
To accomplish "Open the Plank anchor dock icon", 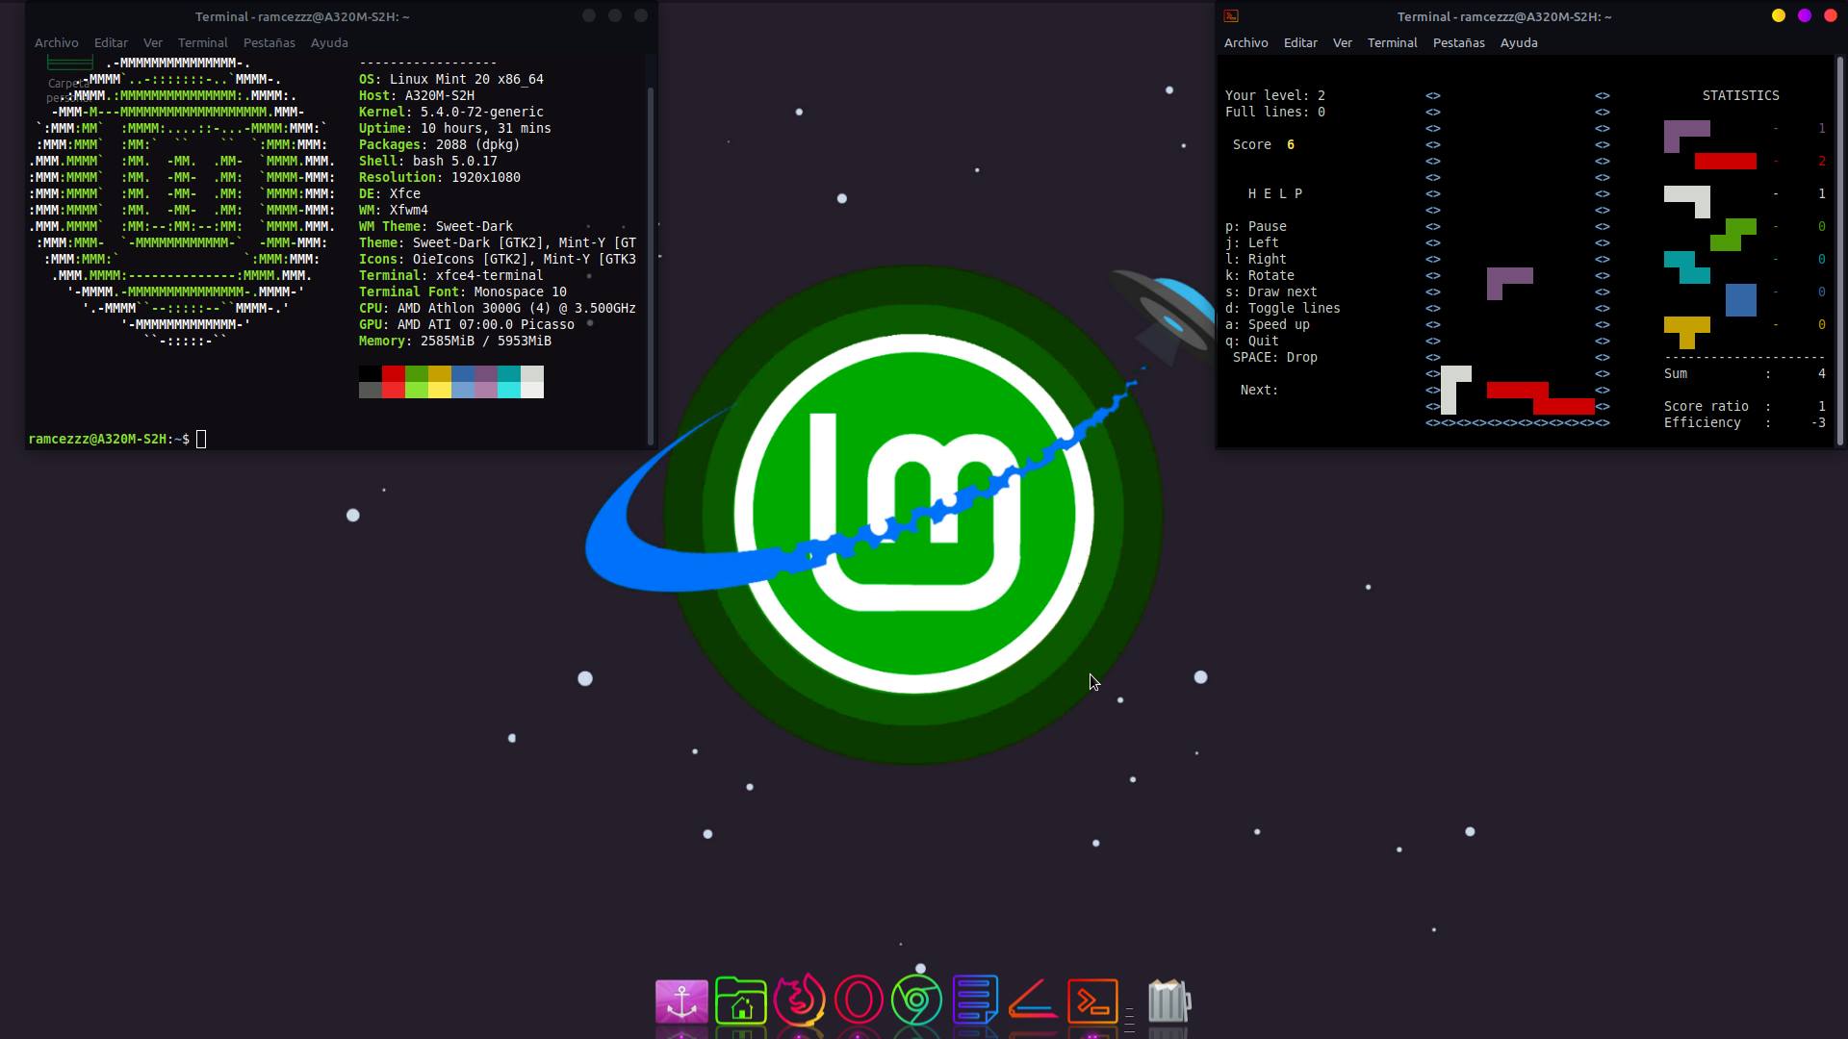I will pos(681,1001).
